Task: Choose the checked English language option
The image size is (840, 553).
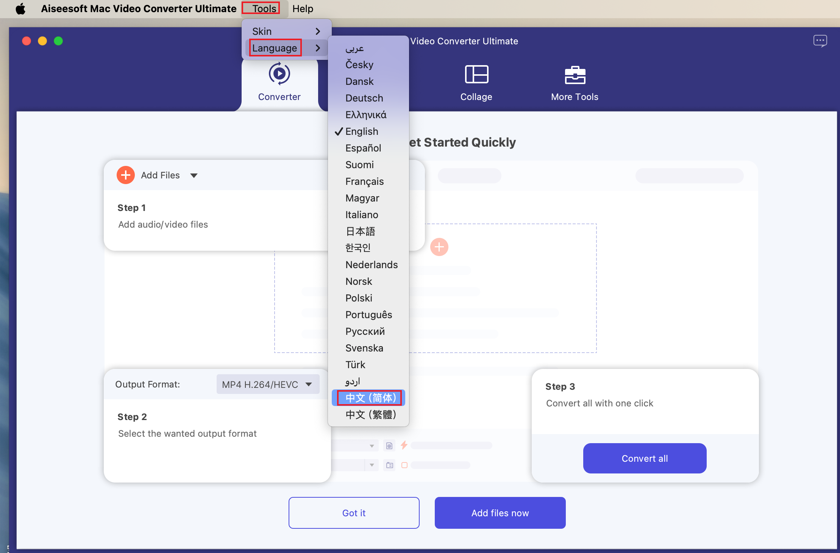Action: pos(368,131)
